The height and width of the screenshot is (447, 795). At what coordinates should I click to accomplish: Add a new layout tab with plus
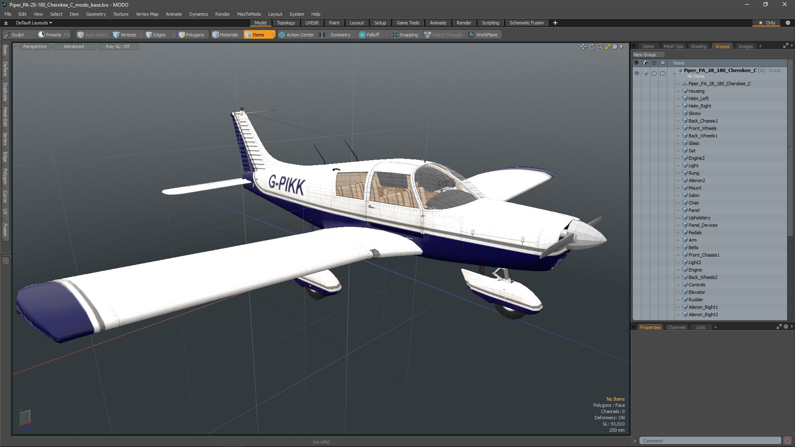click(555, 23)
